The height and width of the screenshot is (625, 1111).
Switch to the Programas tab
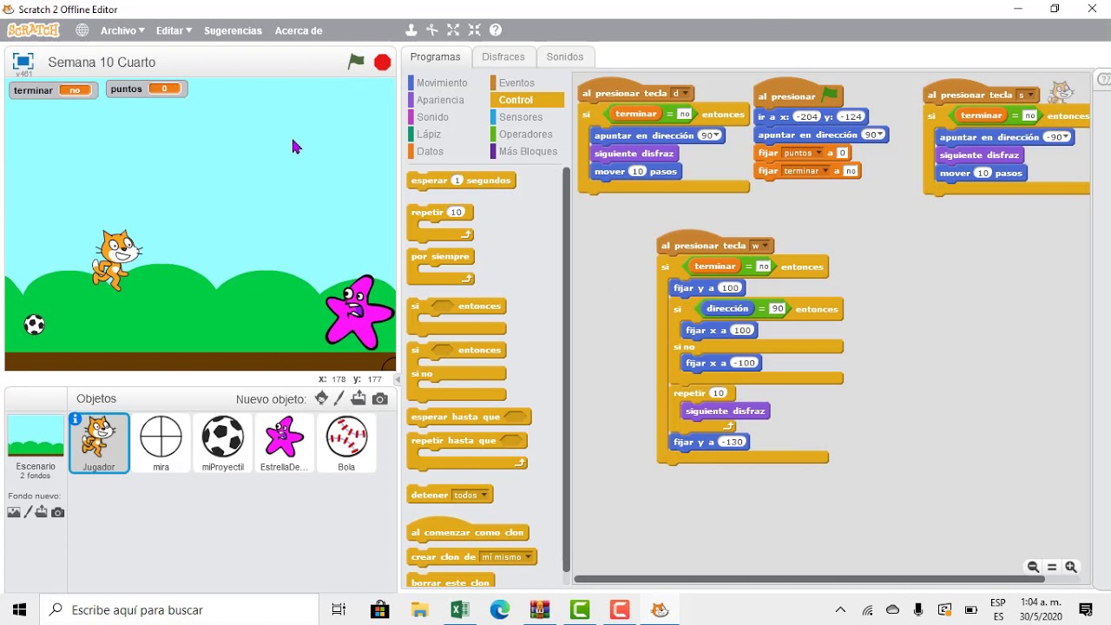[x=435, y=57]
